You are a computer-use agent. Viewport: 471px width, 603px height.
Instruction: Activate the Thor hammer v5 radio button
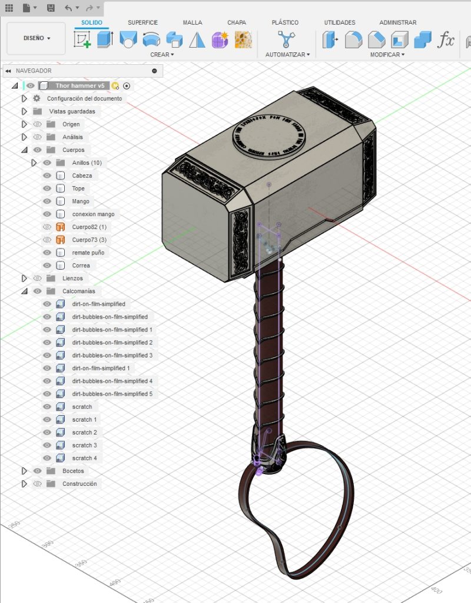point(126,86)
